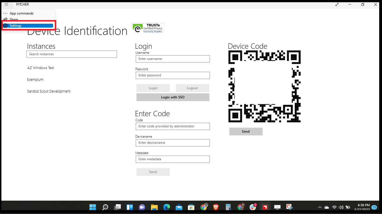
Task: Select "App commands" from the menu
Action: pos(21,13)
